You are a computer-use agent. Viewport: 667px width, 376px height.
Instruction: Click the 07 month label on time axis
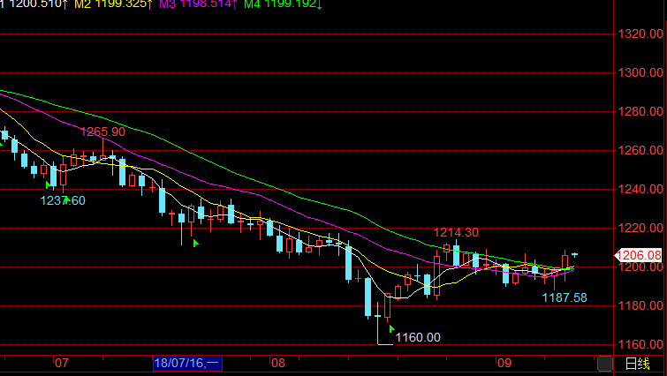click(x=62, y=364)
